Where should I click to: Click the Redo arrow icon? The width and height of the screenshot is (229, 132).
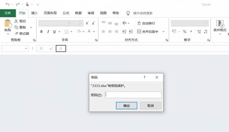(18, 4)
